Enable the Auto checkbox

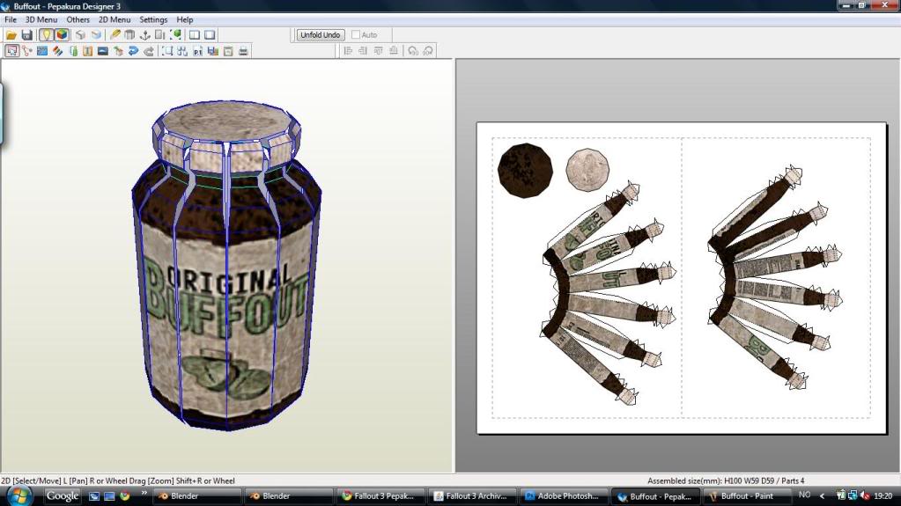tap(356, 35)
